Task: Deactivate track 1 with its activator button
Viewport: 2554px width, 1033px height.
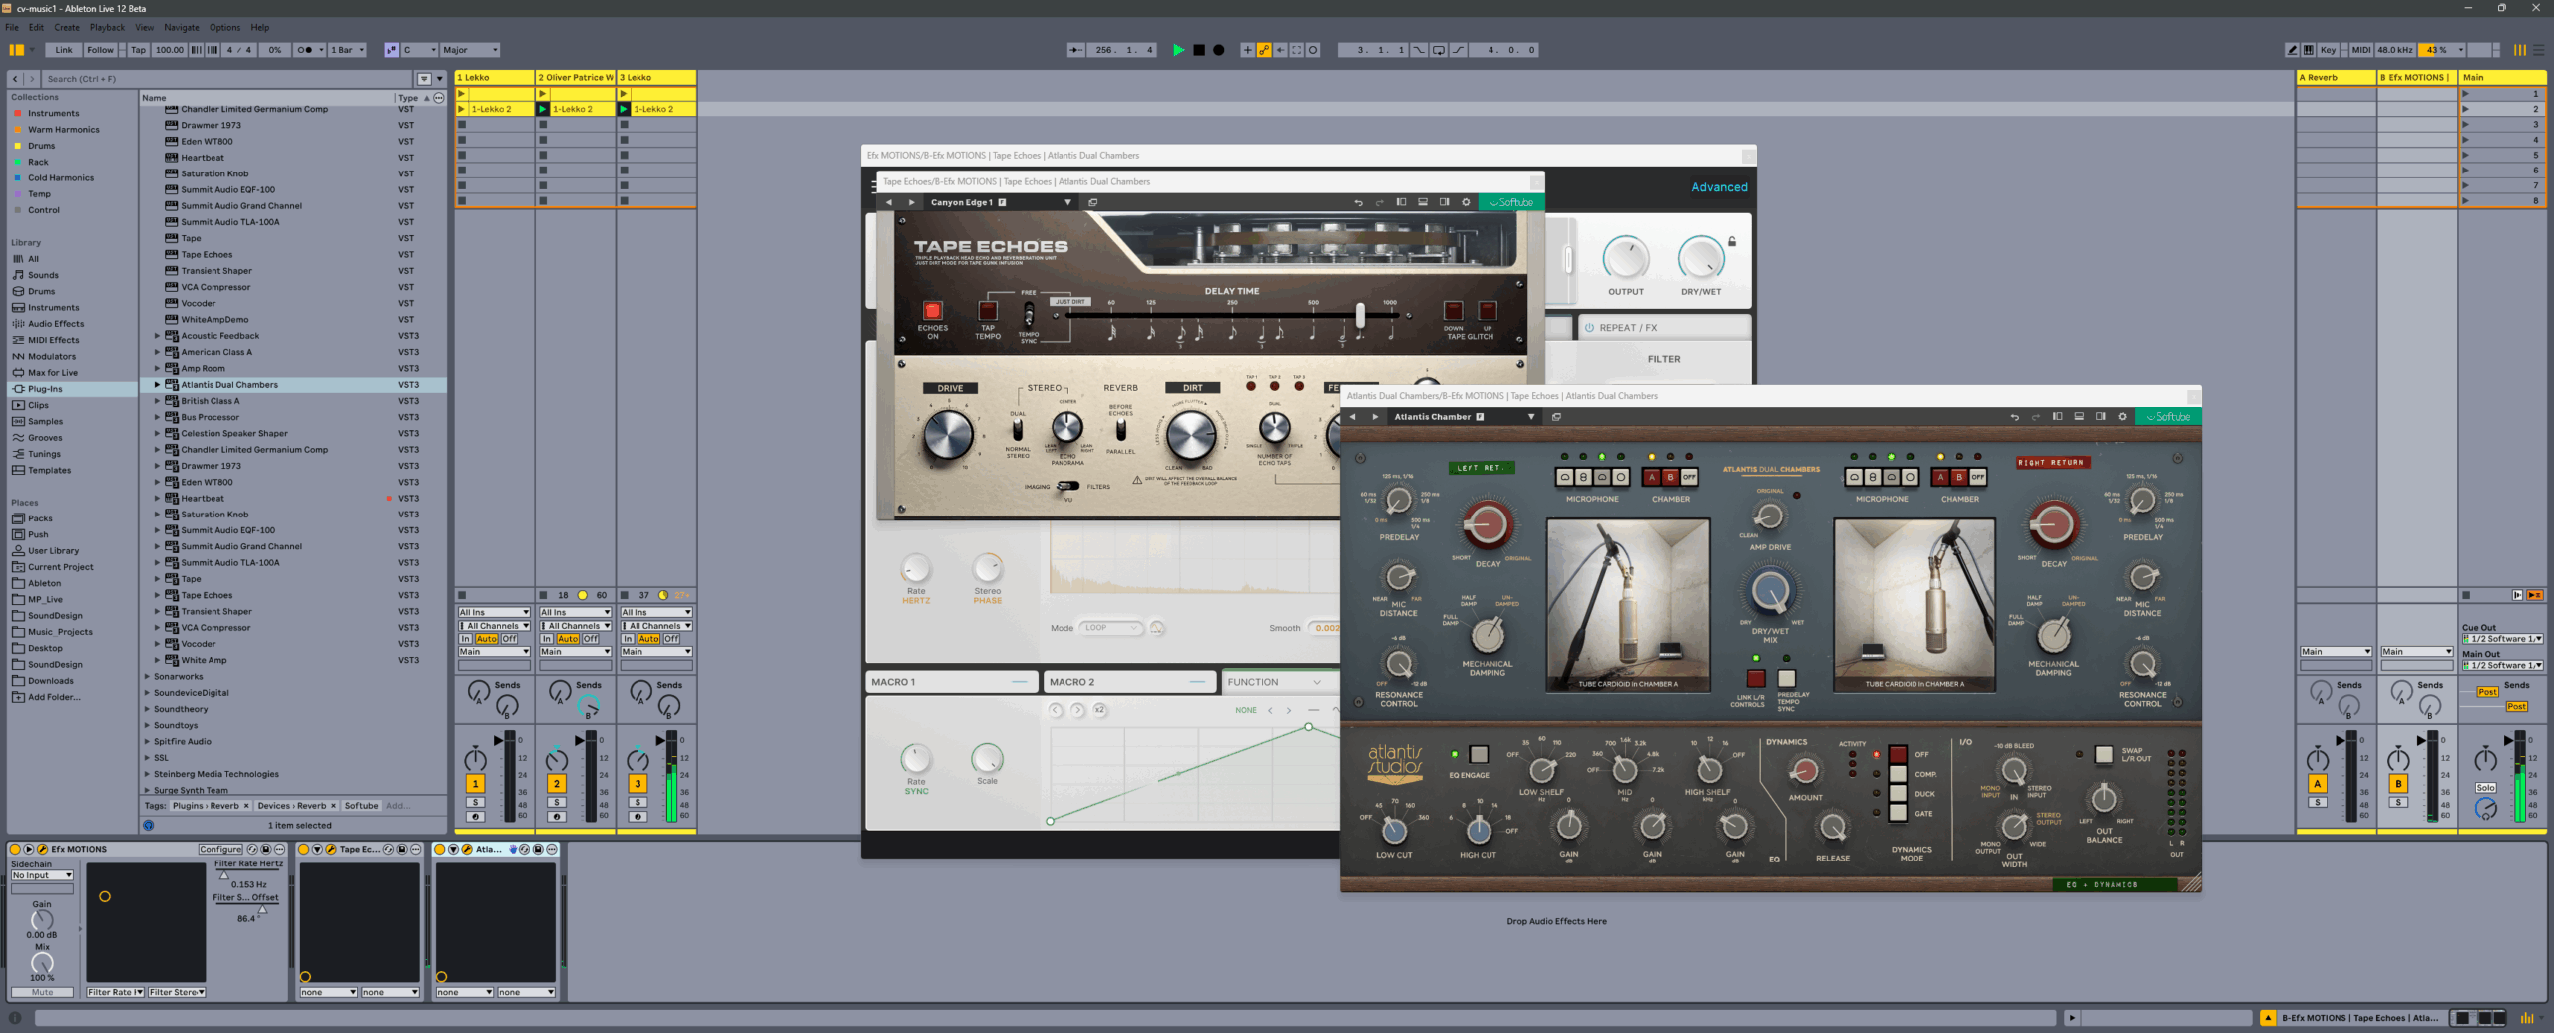Action: 476,784
